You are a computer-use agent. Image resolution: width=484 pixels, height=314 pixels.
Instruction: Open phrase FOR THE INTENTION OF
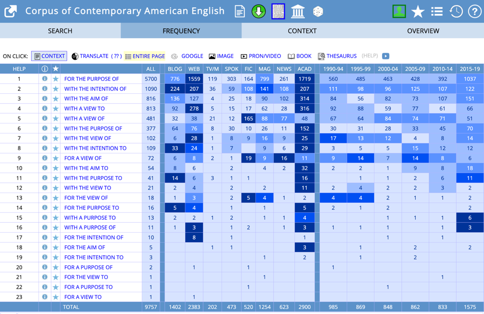click(x=94, y=237)
